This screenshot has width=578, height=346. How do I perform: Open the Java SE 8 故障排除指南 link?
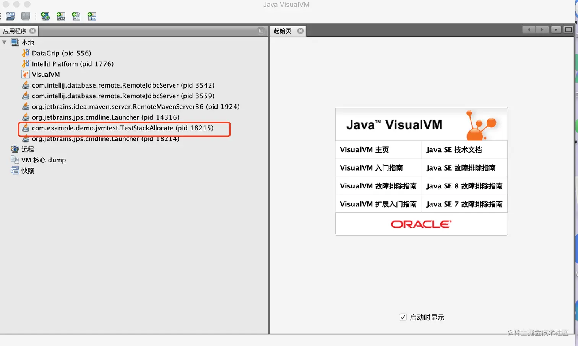point(464,186)
